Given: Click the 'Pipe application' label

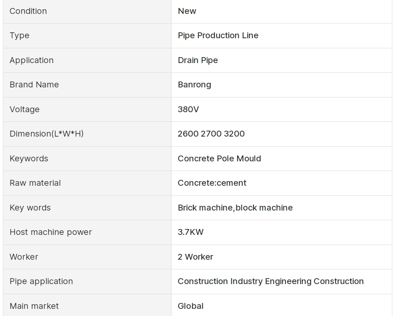Looking at the screenshot, I should pyautogui.click(x=41, y=282).
